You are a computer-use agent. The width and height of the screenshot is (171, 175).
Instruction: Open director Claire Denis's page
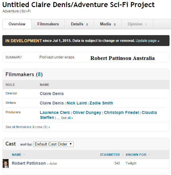[52, 94]
